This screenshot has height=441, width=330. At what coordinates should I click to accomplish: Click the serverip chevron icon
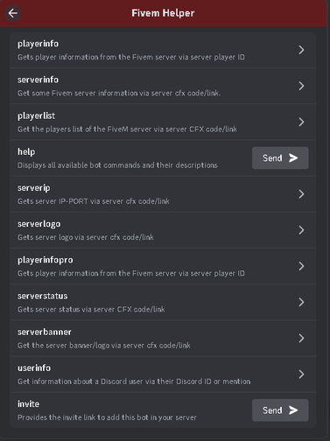(x=301, y=194)
